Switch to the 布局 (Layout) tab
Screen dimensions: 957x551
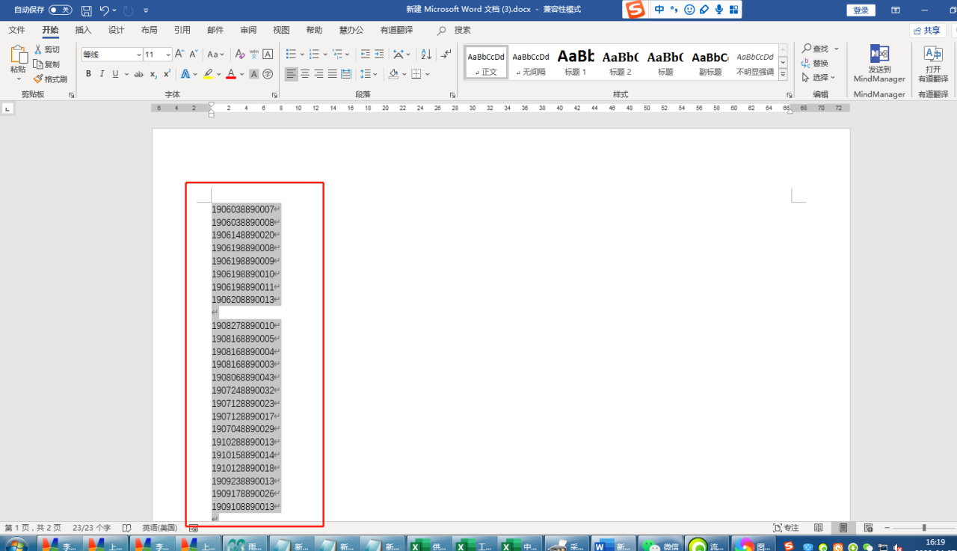point(149,30)
